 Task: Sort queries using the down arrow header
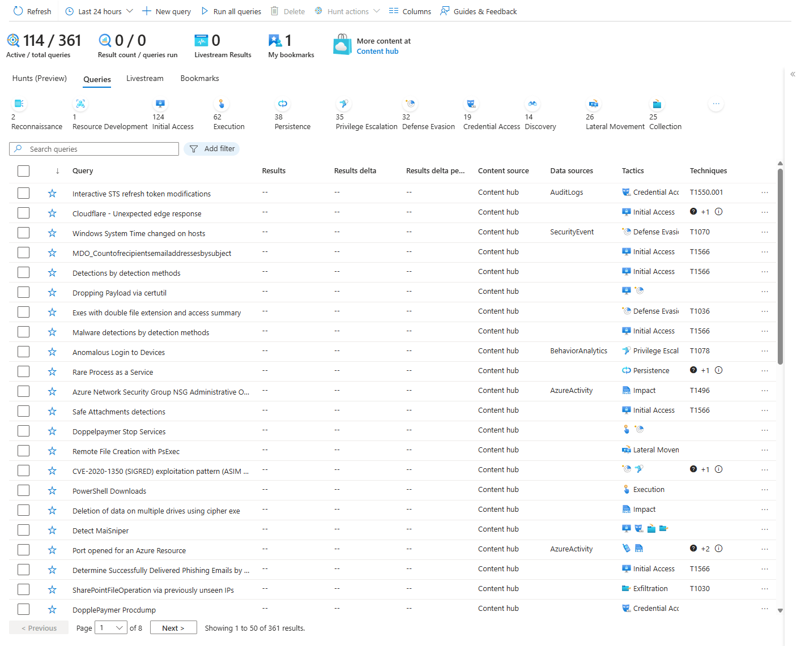[x=57, y=171]
